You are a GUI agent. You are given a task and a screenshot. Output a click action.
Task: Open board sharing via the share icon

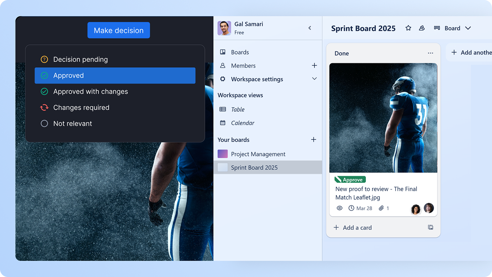[x=422, y=28]
